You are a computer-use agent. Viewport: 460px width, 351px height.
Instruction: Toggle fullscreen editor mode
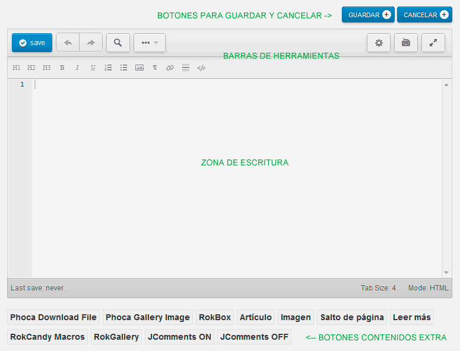point(433,43)
